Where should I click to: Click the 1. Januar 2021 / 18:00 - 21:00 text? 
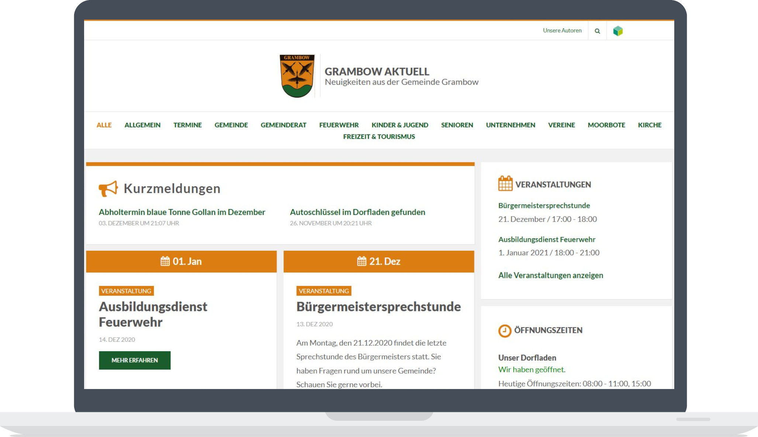pos(548,253)
